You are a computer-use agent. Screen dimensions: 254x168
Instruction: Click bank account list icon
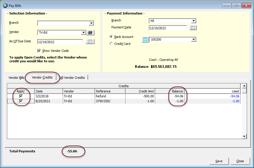click(145, 39)
